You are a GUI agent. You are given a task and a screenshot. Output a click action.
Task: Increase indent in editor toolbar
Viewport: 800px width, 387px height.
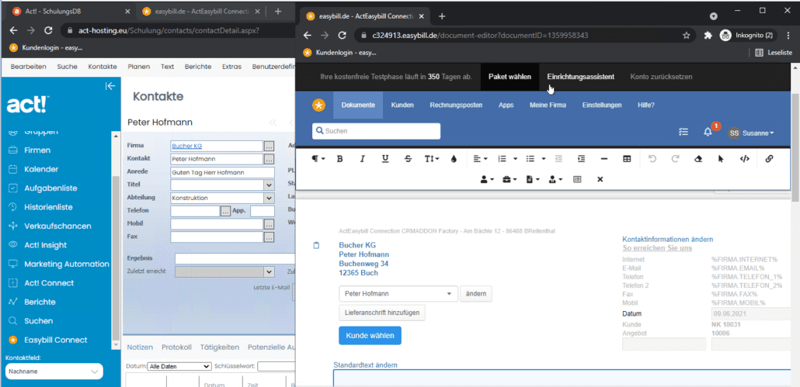click(581, 159)
